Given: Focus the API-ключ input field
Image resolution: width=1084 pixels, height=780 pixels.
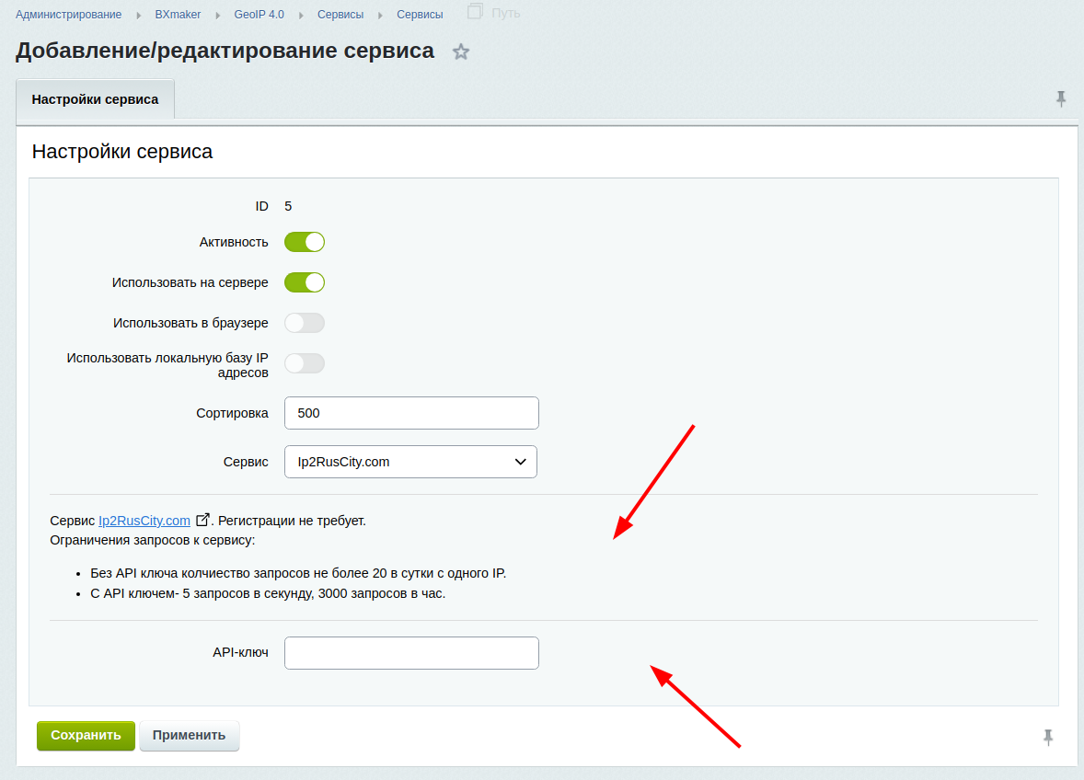Looking at the screenshot, I should tap(411, 653).
